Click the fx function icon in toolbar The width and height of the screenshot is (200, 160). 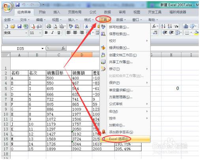tap(154, 26)
